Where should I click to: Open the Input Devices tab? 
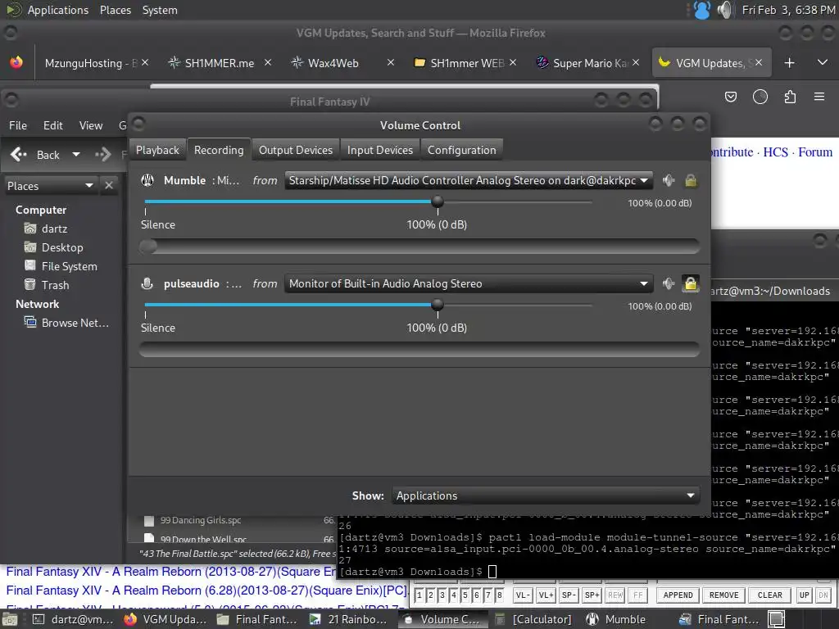(x=380, y=151)
